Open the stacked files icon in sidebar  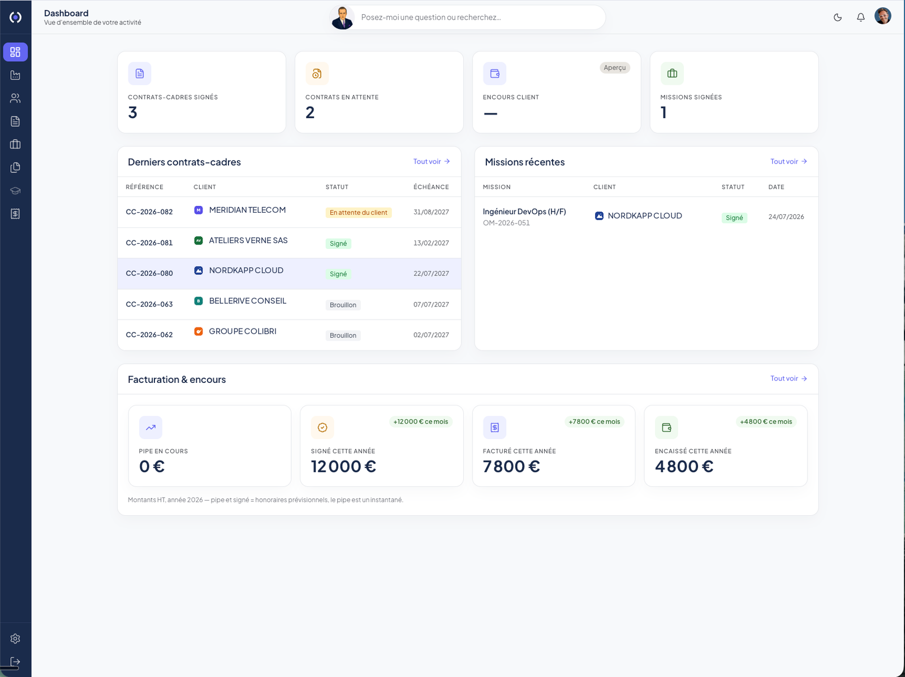point(15,167)
